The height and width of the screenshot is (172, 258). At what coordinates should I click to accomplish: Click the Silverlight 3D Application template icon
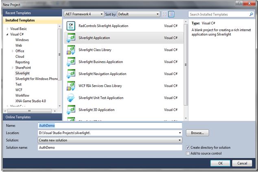click(x=71, y=110)
